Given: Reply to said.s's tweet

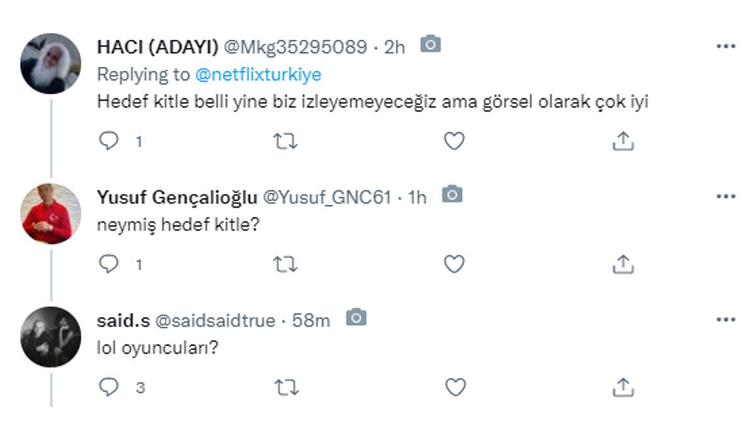Looking at the screenshot, I should 109,387.
